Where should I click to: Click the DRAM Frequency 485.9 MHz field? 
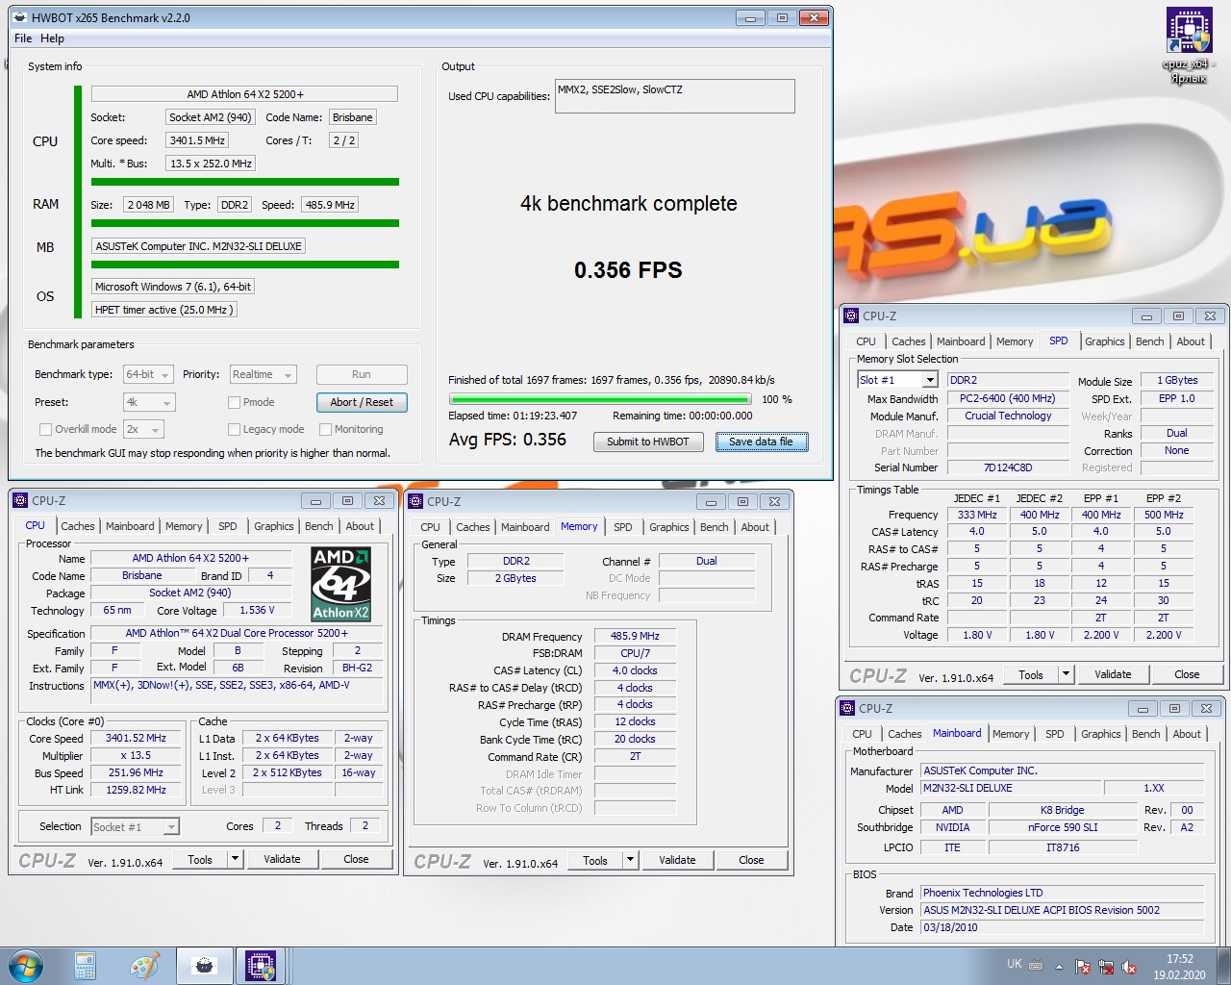click(635, 636)
